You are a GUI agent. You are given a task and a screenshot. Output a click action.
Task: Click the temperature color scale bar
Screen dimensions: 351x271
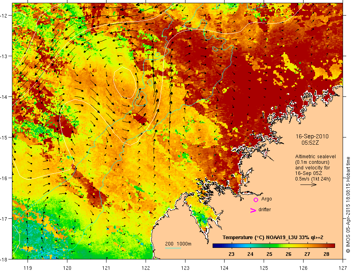pyautogui.click(x=274, y=246)
